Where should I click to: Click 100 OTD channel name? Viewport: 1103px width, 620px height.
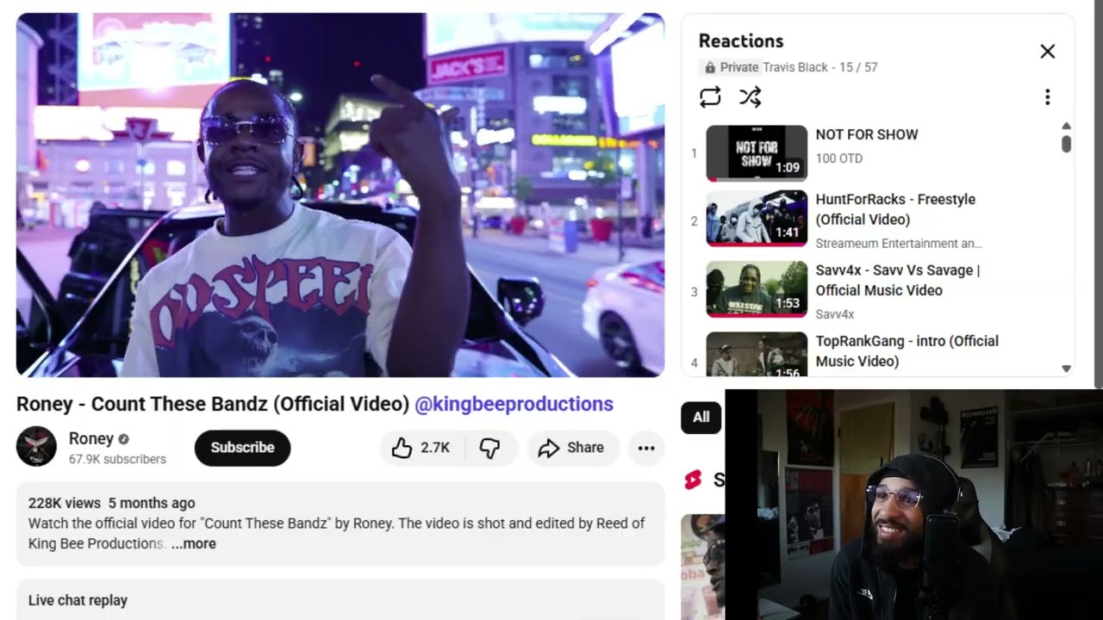[x=839, y=158]
